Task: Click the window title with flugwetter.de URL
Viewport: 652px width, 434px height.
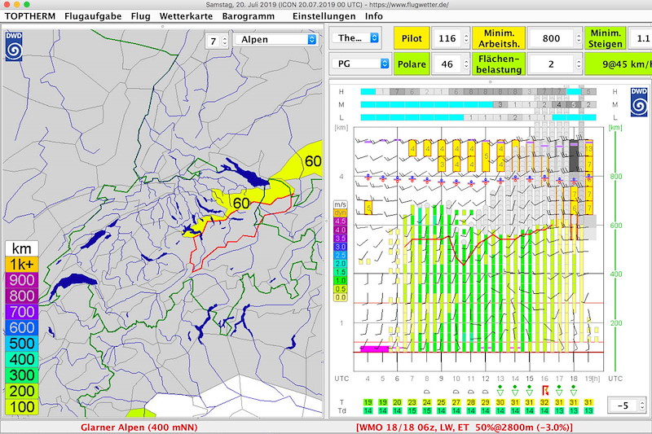Action: (327, 5)
